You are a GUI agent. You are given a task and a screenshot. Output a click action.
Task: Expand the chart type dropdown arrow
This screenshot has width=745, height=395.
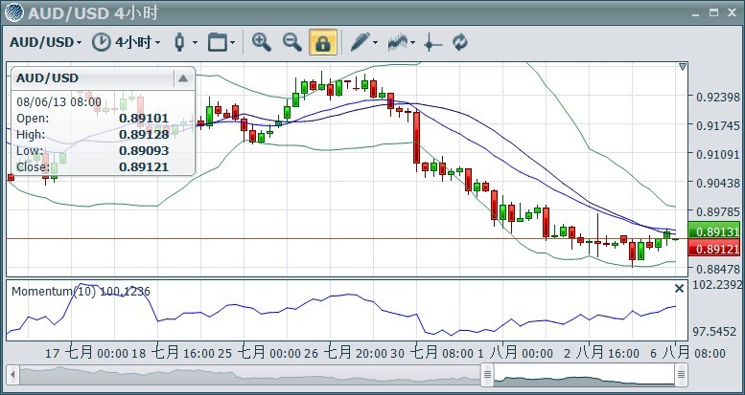click(x=195, y=43)
